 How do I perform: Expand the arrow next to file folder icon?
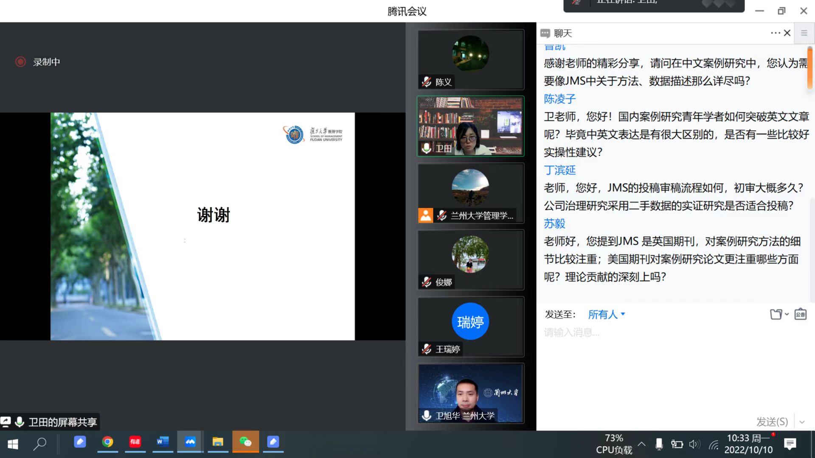(787, 314)
